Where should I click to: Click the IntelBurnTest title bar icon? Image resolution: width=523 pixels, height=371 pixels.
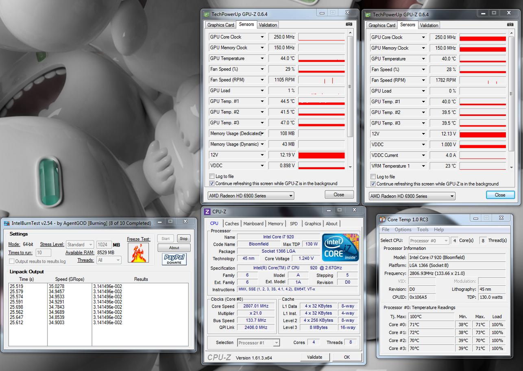[7, 223]
